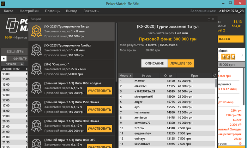
Task: Click the 15 000 грн jackpot bar
Action: click(231, 64)
